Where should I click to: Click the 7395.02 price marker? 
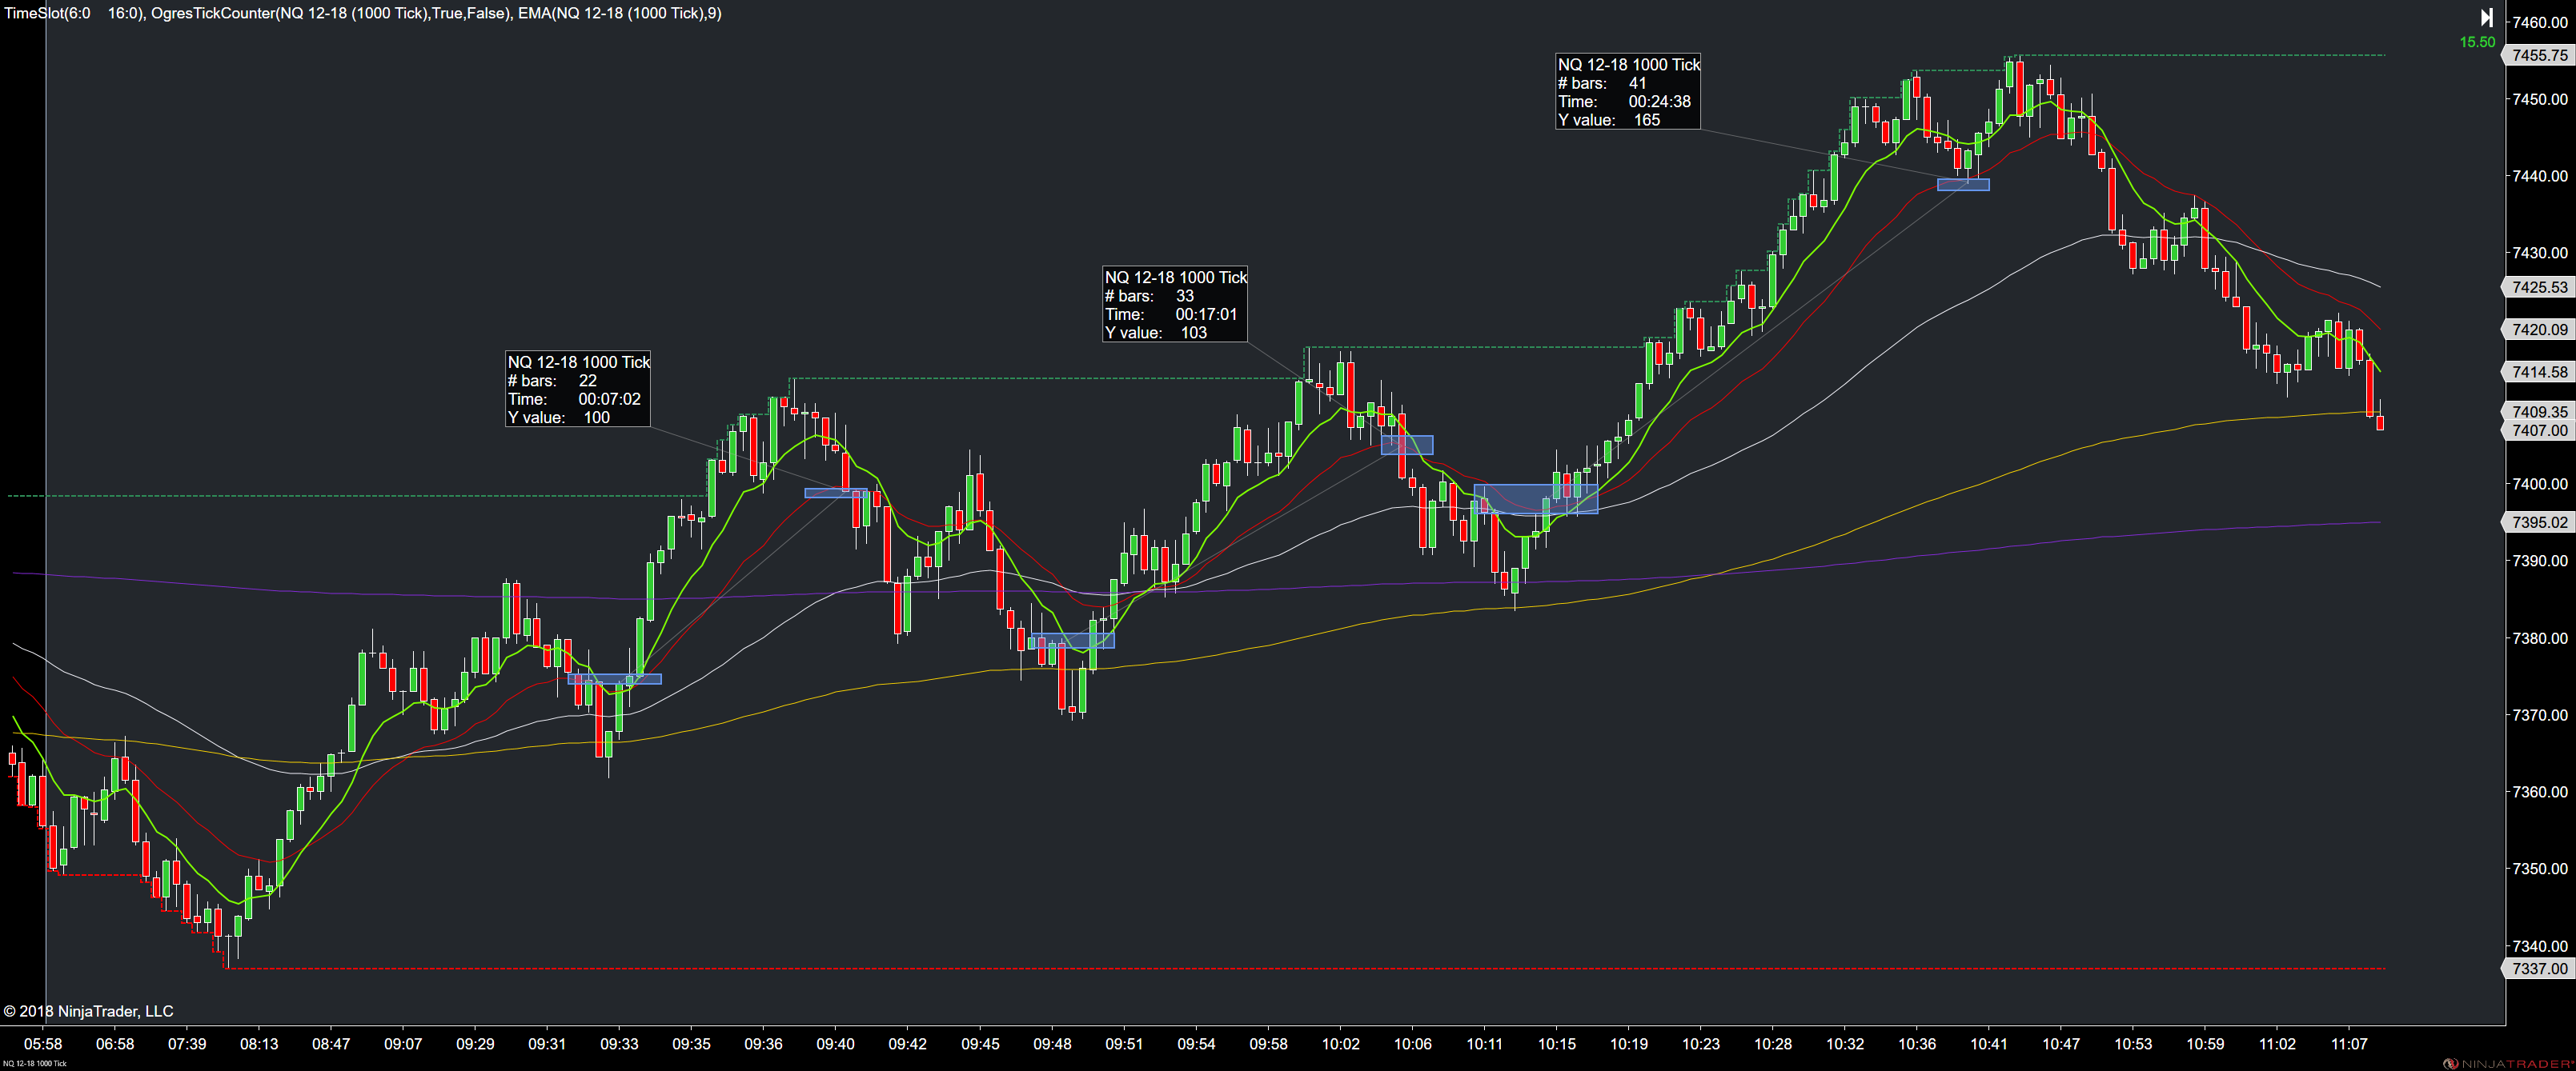tap(2539, 522)
